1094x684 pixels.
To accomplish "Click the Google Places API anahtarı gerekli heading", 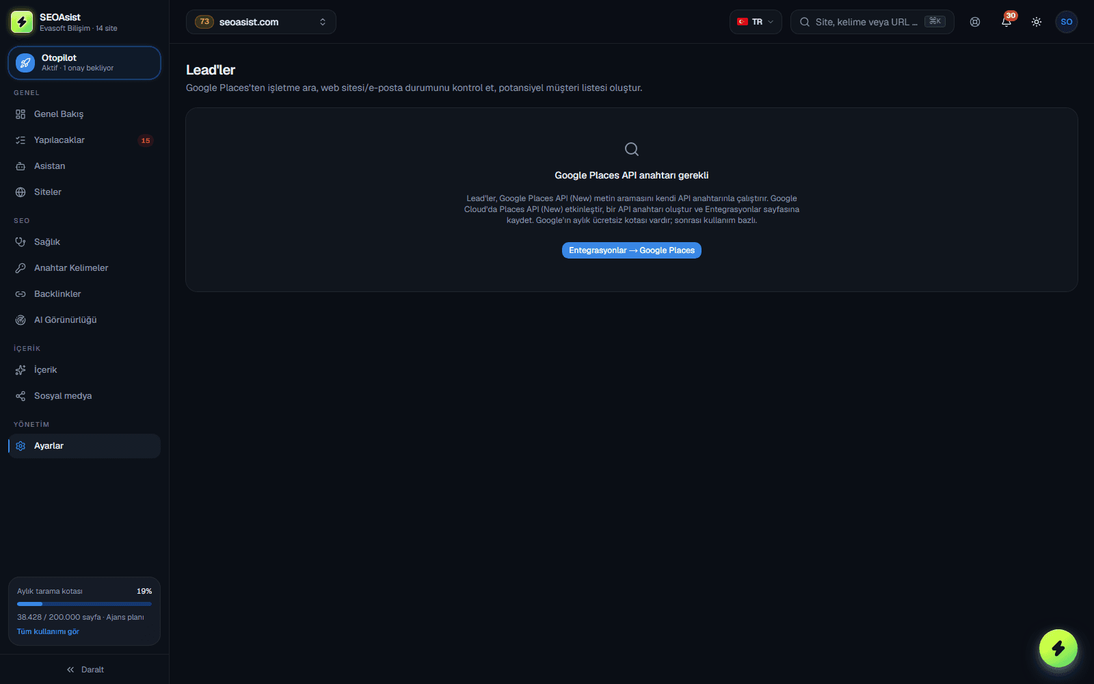I will [632, 175].
